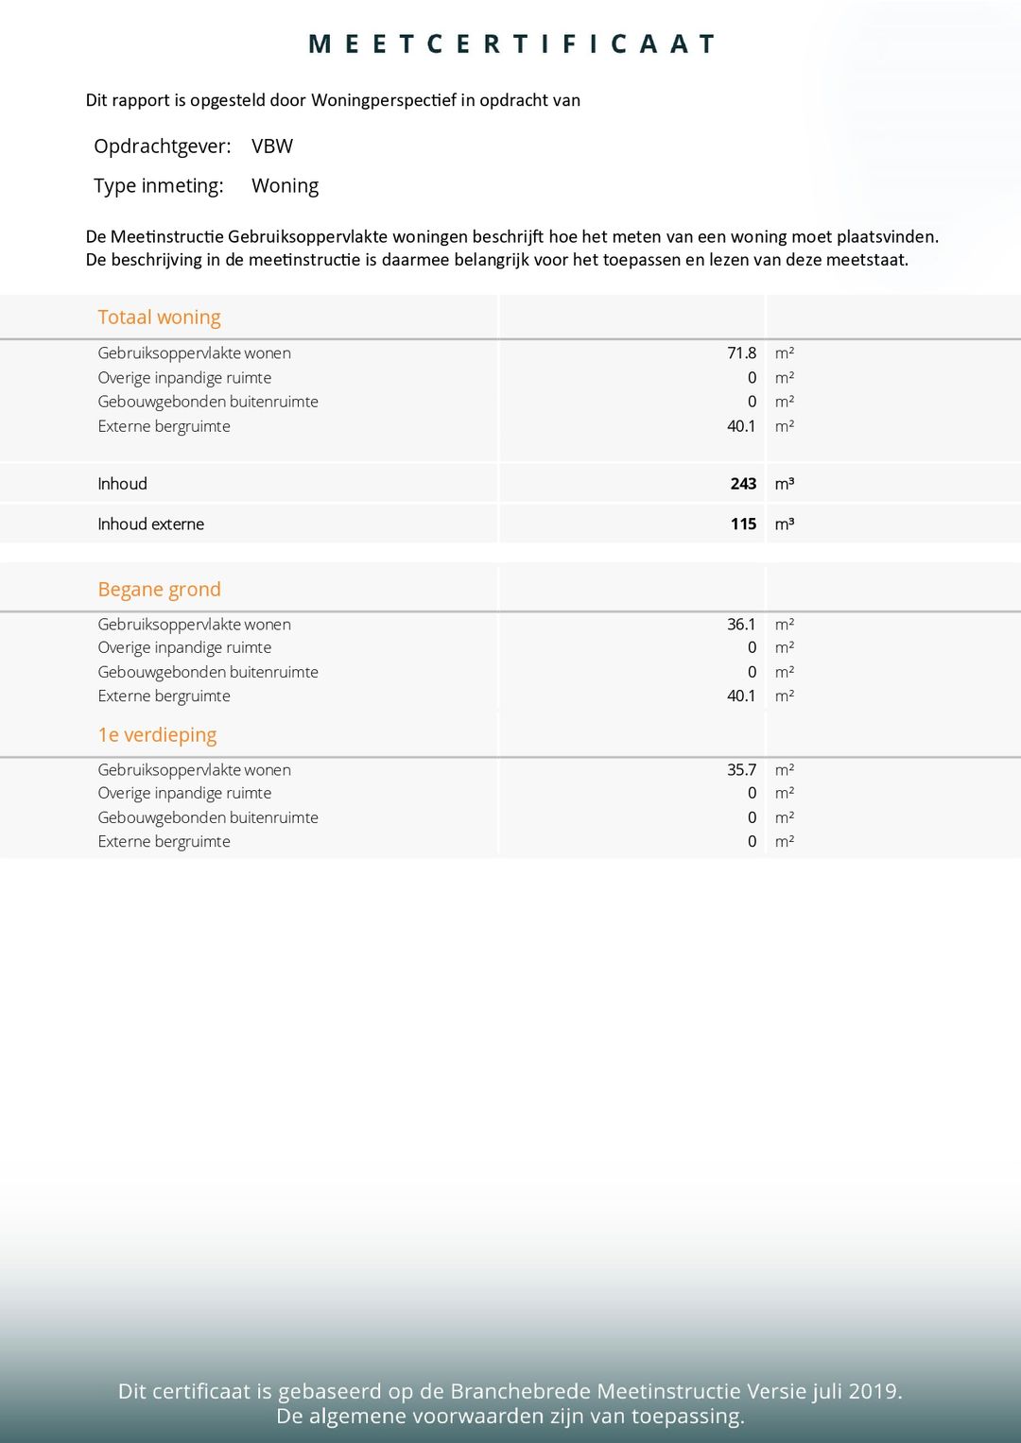
Task: Click the Inhoud externe row label
Action: (150, 524)
